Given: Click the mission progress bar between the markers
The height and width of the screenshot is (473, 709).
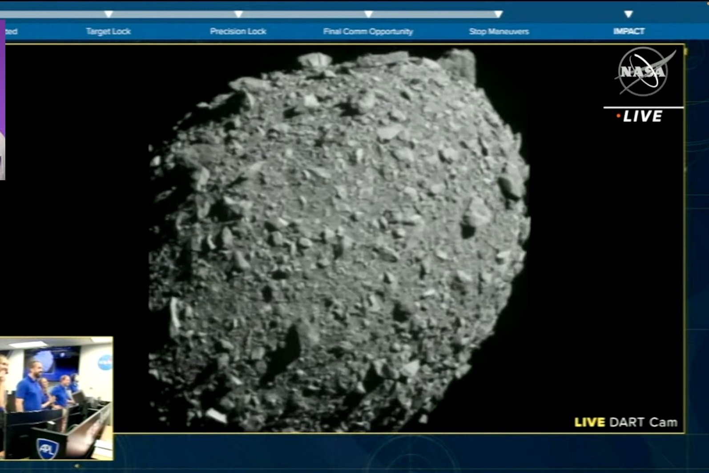Looking at the screenshot, I should (302, 14).
